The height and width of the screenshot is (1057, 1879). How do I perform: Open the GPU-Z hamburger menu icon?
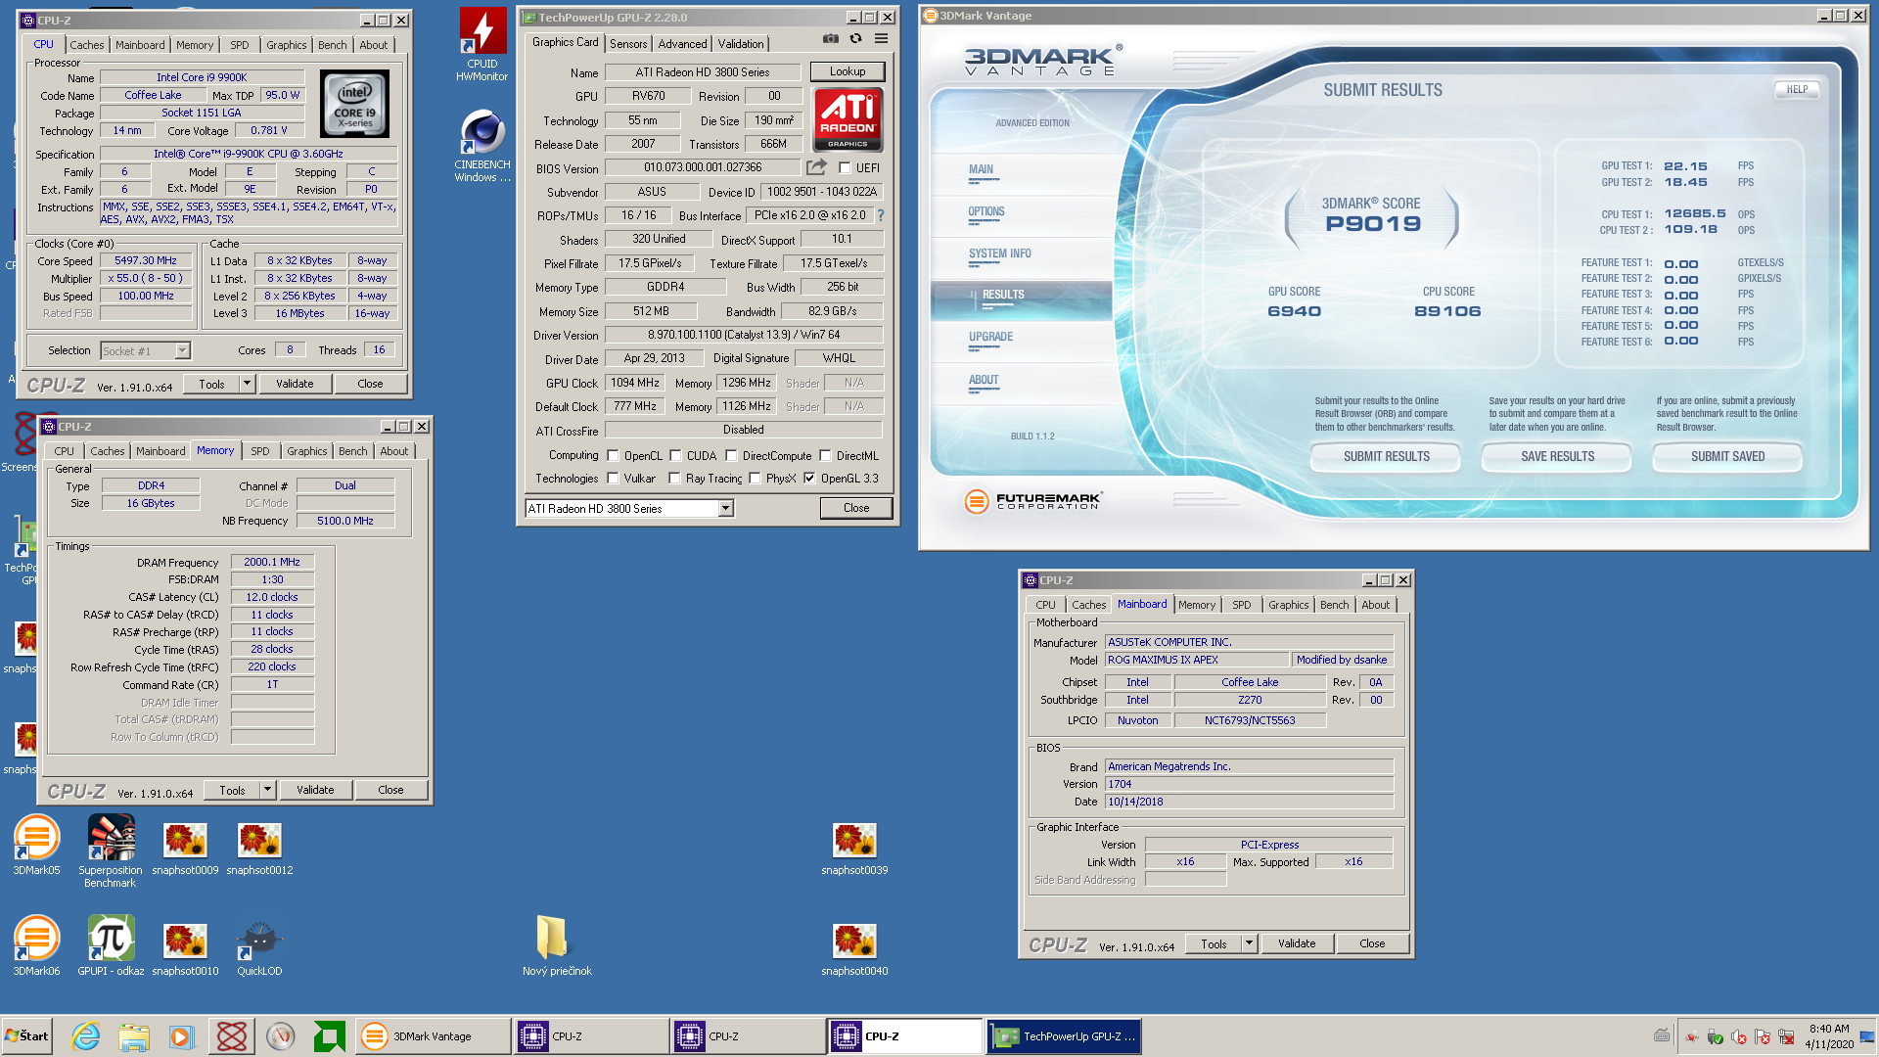pyautogui.click(x=881, y=38)
